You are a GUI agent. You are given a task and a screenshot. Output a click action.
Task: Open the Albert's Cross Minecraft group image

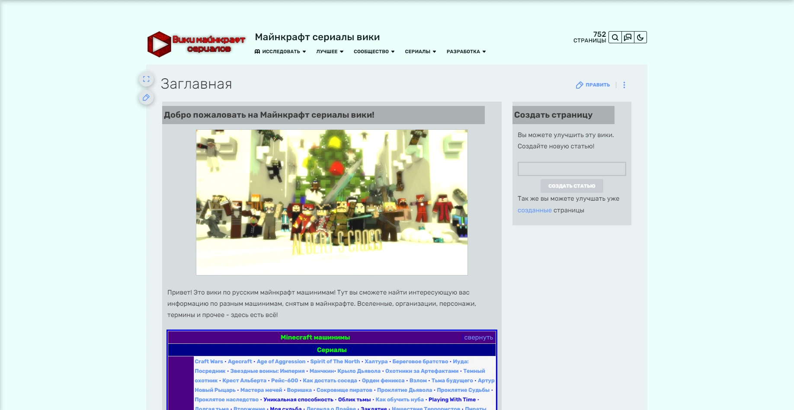coord(332,202)
